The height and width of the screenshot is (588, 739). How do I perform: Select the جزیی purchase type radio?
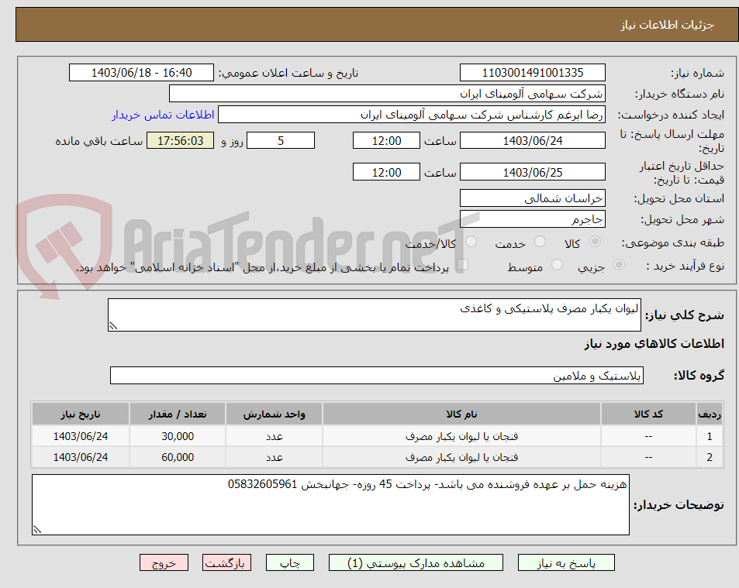[620, 265]
